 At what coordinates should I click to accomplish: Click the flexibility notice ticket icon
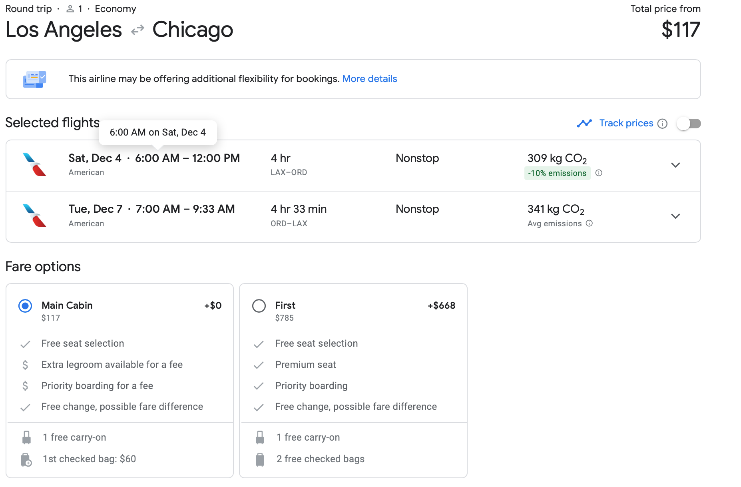click(x=34, y=79)
